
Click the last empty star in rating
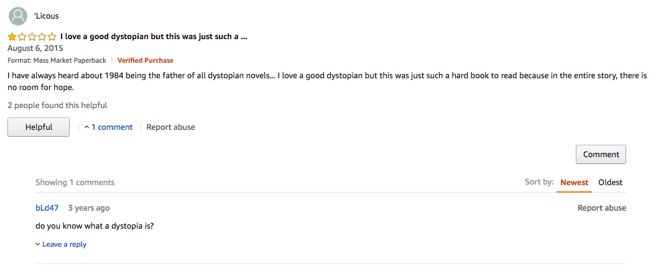[x=52, y=37]
